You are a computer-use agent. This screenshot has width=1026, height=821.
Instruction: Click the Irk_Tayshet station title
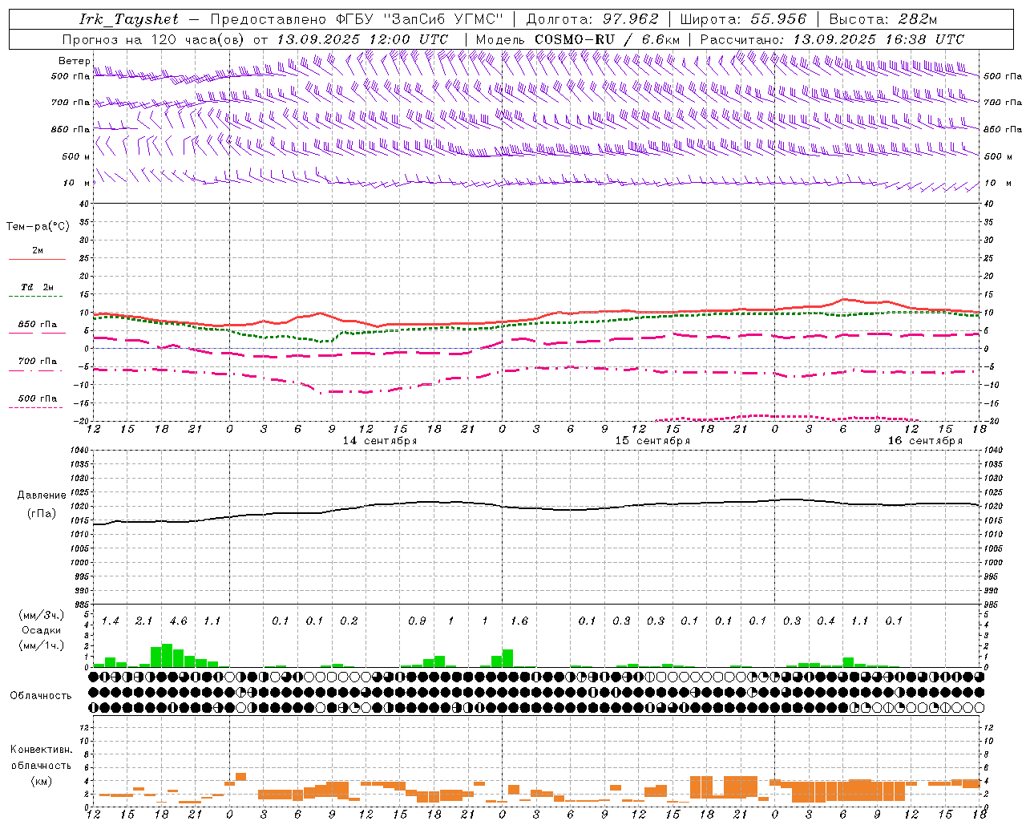[130, 19]
